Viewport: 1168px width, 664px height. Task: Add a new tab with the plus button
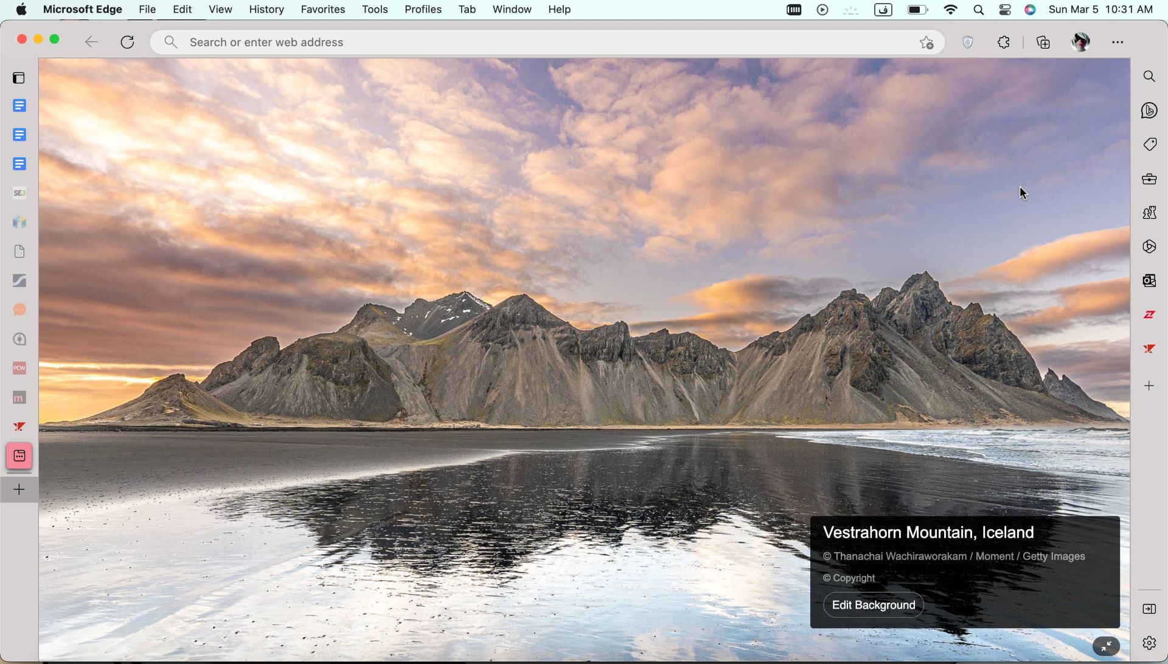(19, 489)
